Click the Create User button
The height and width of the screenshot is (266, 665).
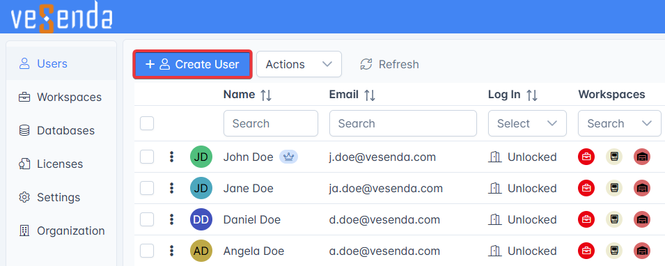(193, 64)
